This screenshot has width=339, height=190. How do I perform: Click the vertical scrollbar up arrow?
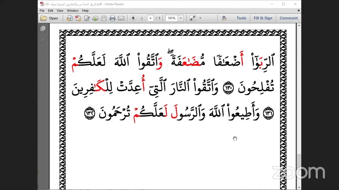coord(299,26)
